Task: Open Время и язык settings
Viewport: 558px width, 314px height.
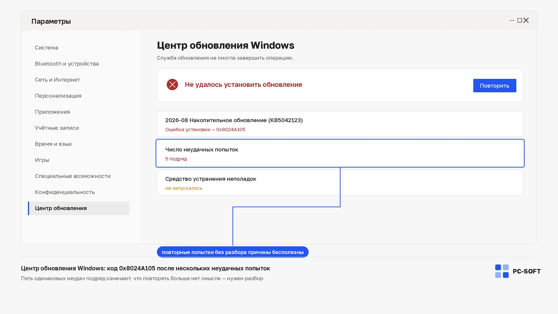Action: coord(53,144)
